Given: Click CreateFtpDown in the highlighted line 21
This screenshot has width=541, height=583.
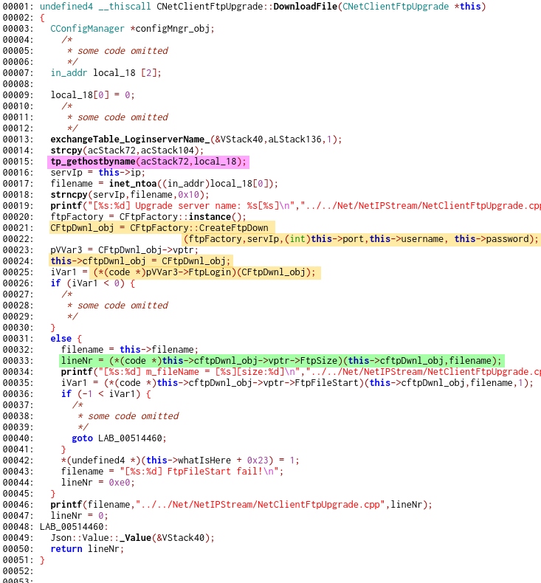Looking at the screenshot, I should (x=233, y=228).
